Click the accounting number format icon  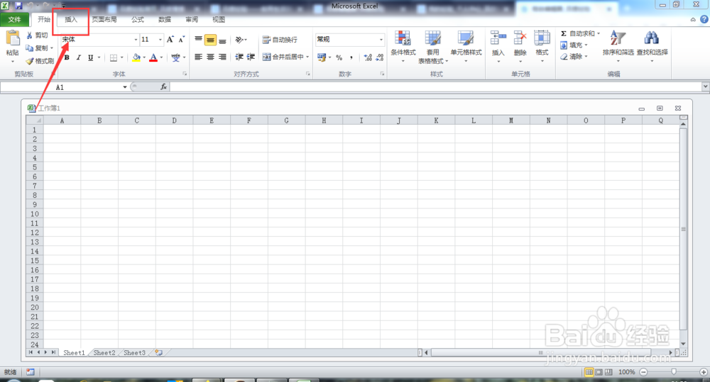[322, 57]
